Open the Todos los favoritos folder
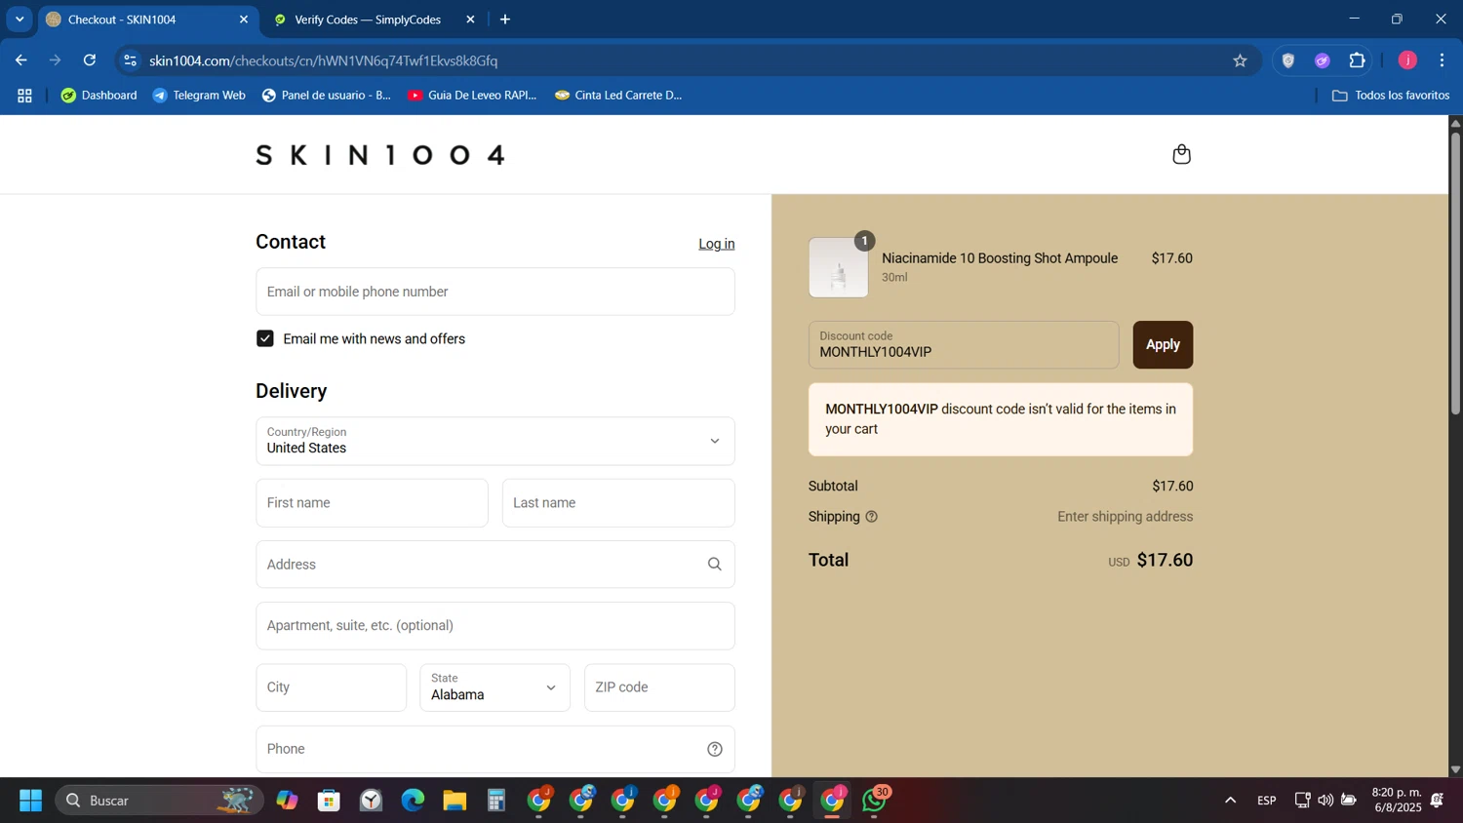The width and height of the screenshot is (1463, 823). click(x=1390, y=96)
